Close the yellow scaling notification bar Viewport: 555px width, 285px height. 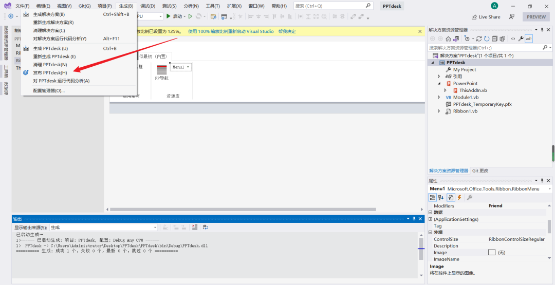420,31
